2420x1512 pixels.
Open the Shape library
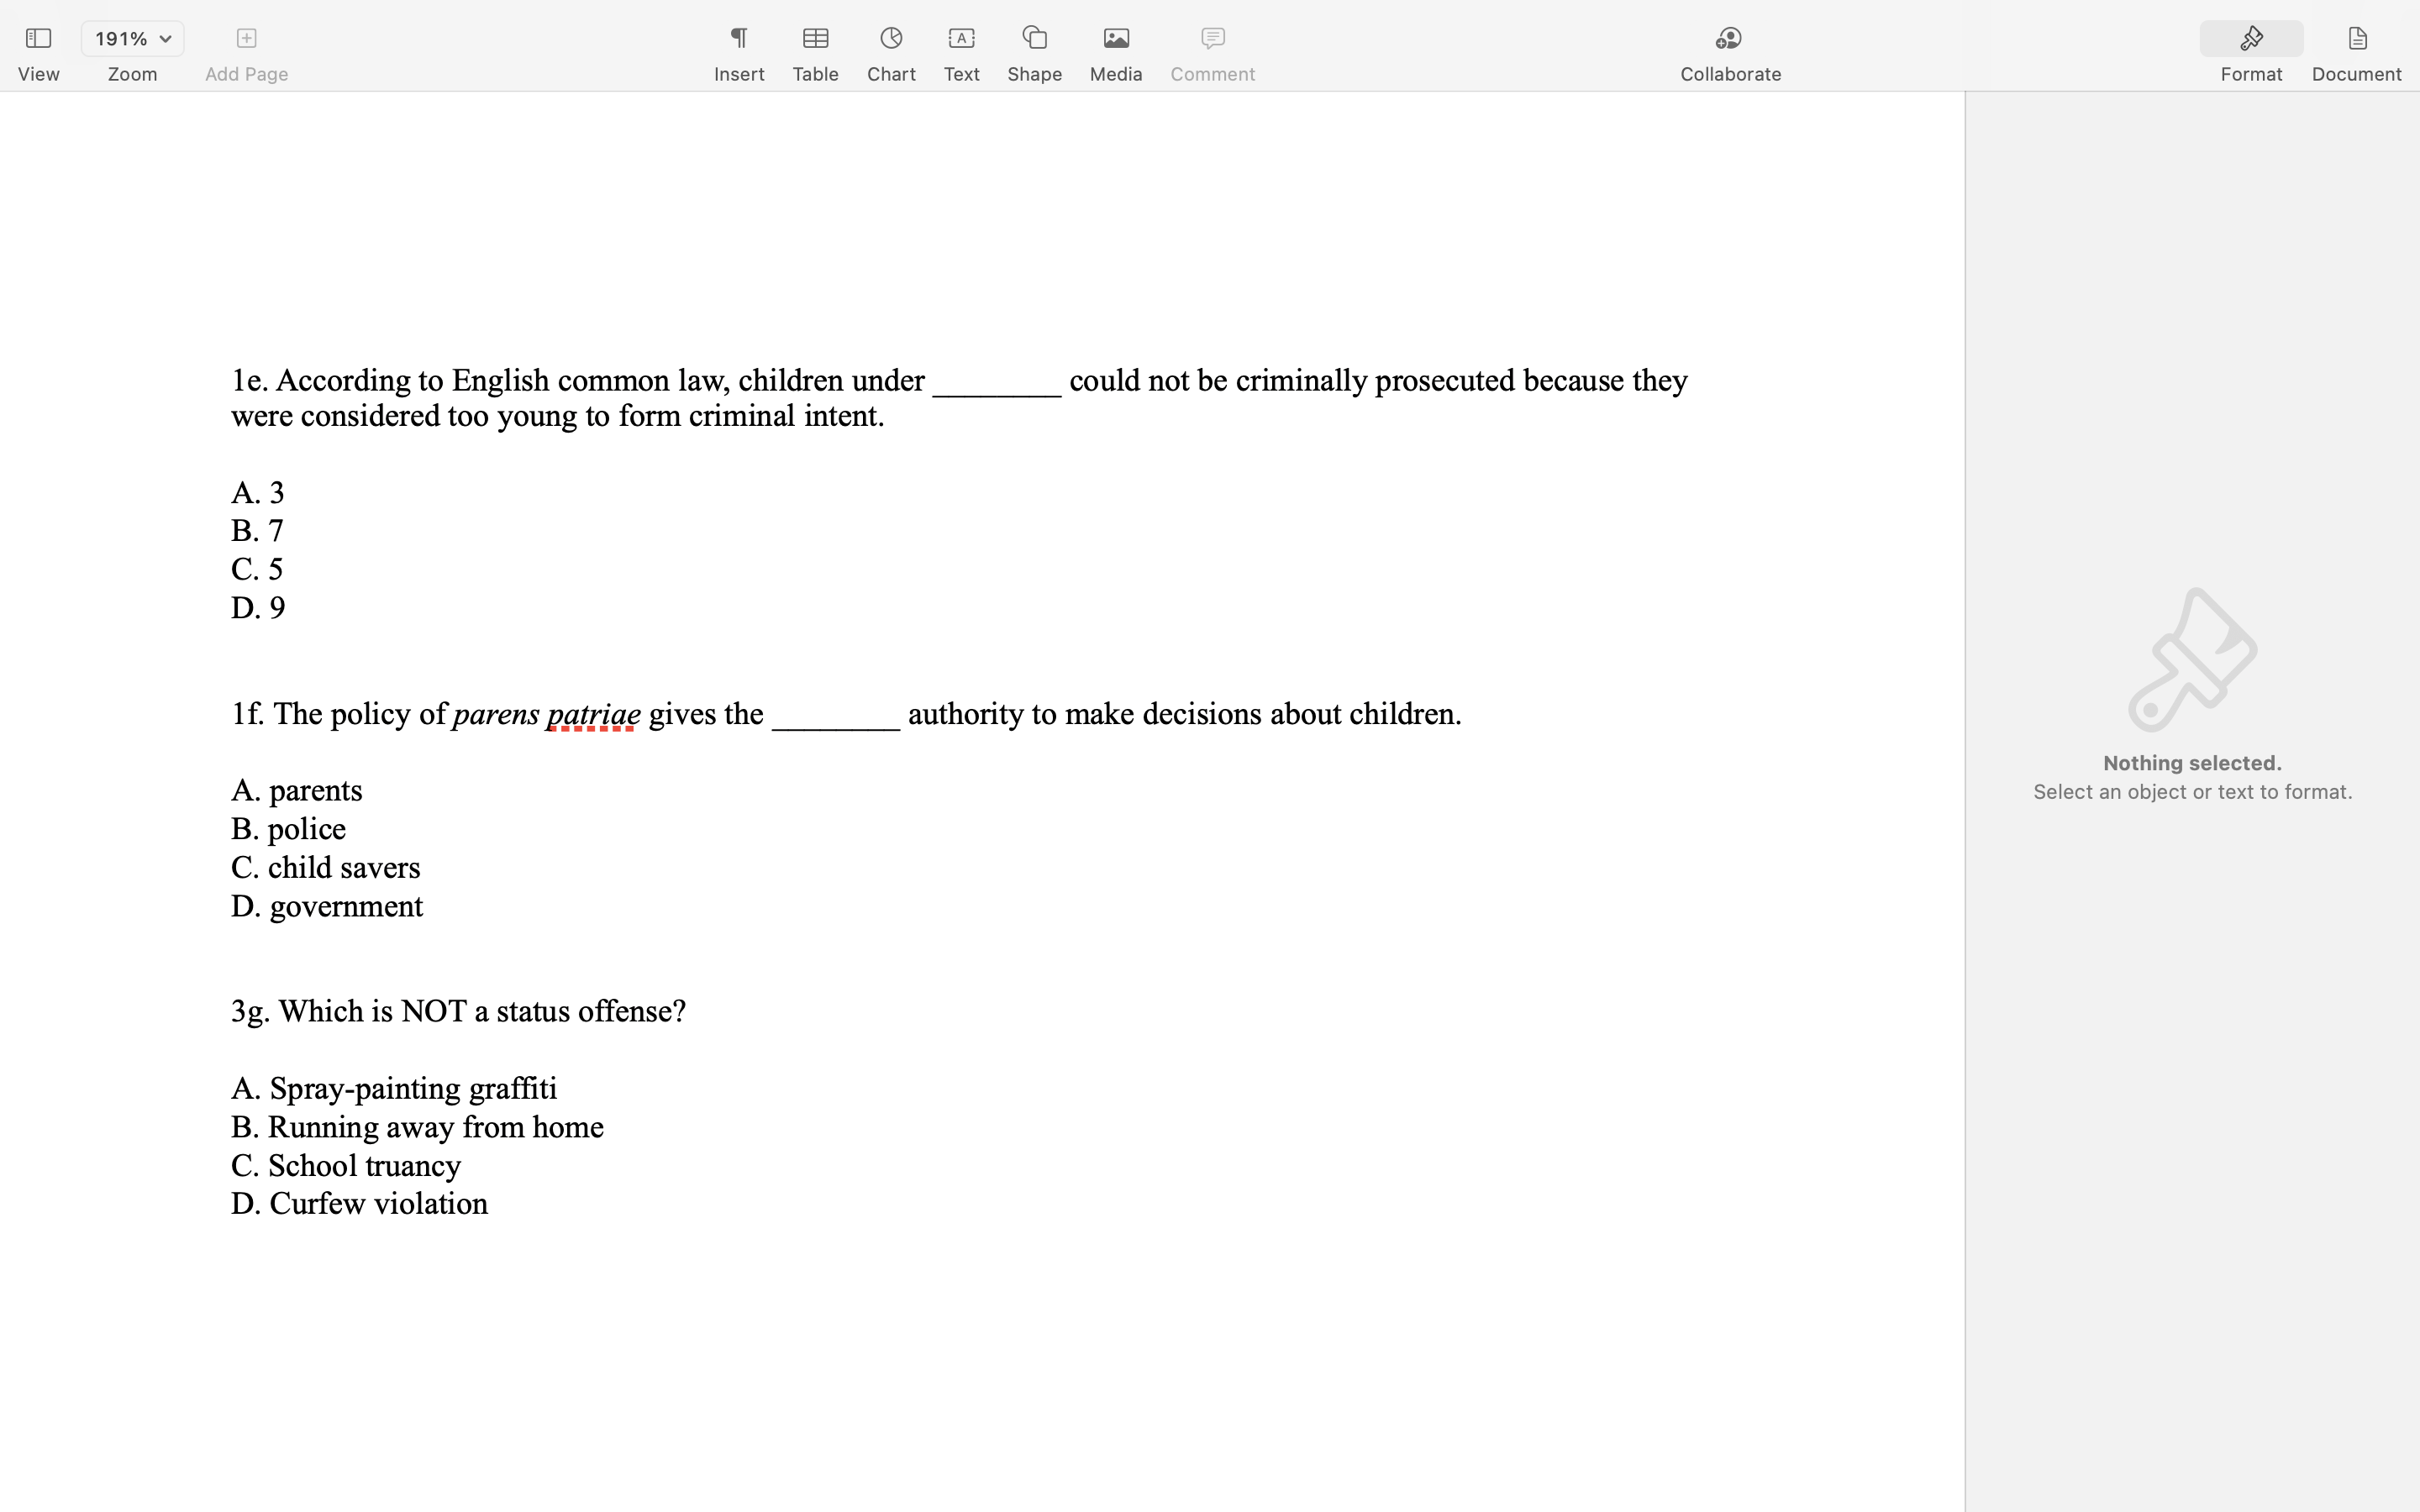(x=1034, y=39)
